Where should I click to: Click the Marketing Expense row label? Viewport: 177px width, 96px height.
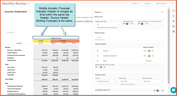13,91
